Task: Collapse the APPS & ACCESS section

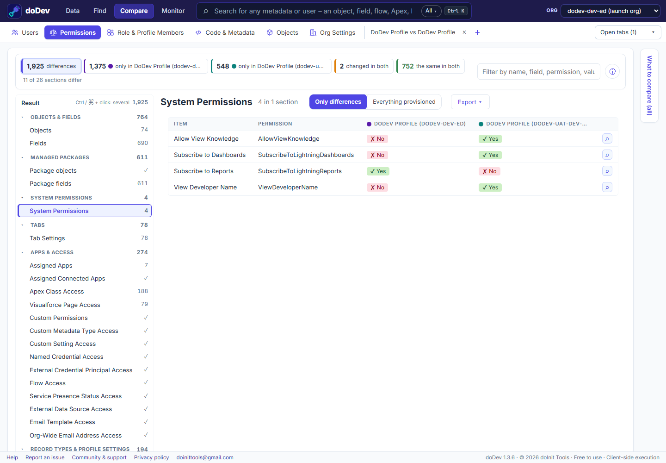Action: pyautogui.click(x=22, y=252)
